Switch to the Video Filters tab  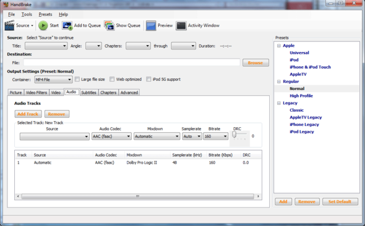36,93
